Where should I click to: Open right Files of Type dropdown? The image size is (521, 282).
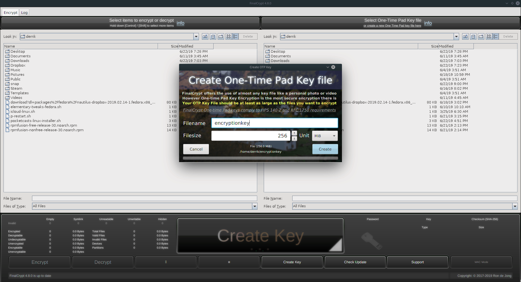[x=515, y=206]
